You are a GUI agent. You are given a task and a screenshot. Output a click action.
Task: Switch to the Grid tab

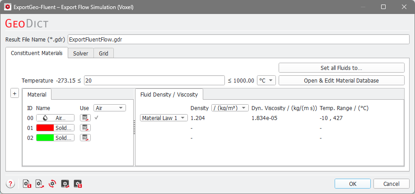tap(103, 53)
